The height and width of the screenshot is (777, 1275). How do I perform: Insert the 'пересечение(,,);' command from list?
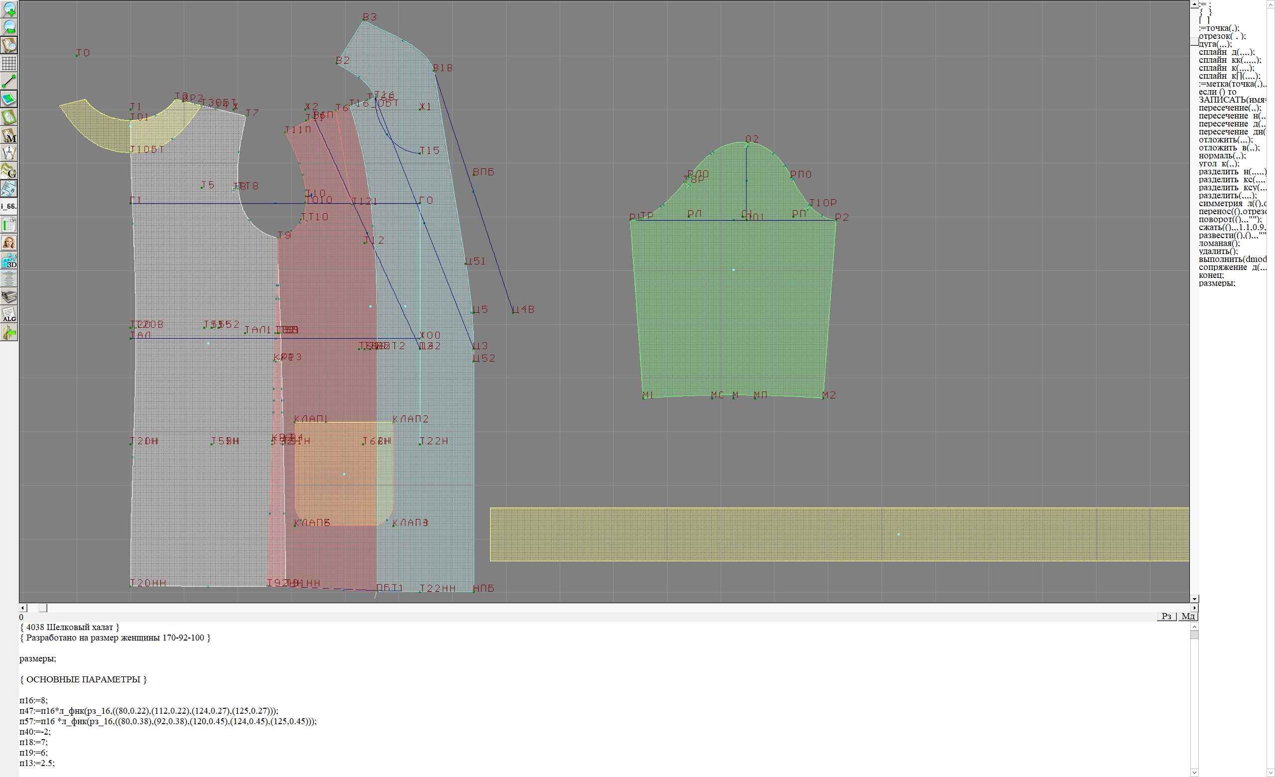coord(1230,108)
